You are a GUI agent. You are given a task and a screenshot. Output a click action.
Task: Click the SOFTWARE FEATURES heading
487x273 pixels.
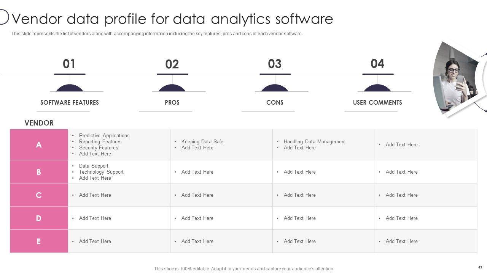point(70,102)
